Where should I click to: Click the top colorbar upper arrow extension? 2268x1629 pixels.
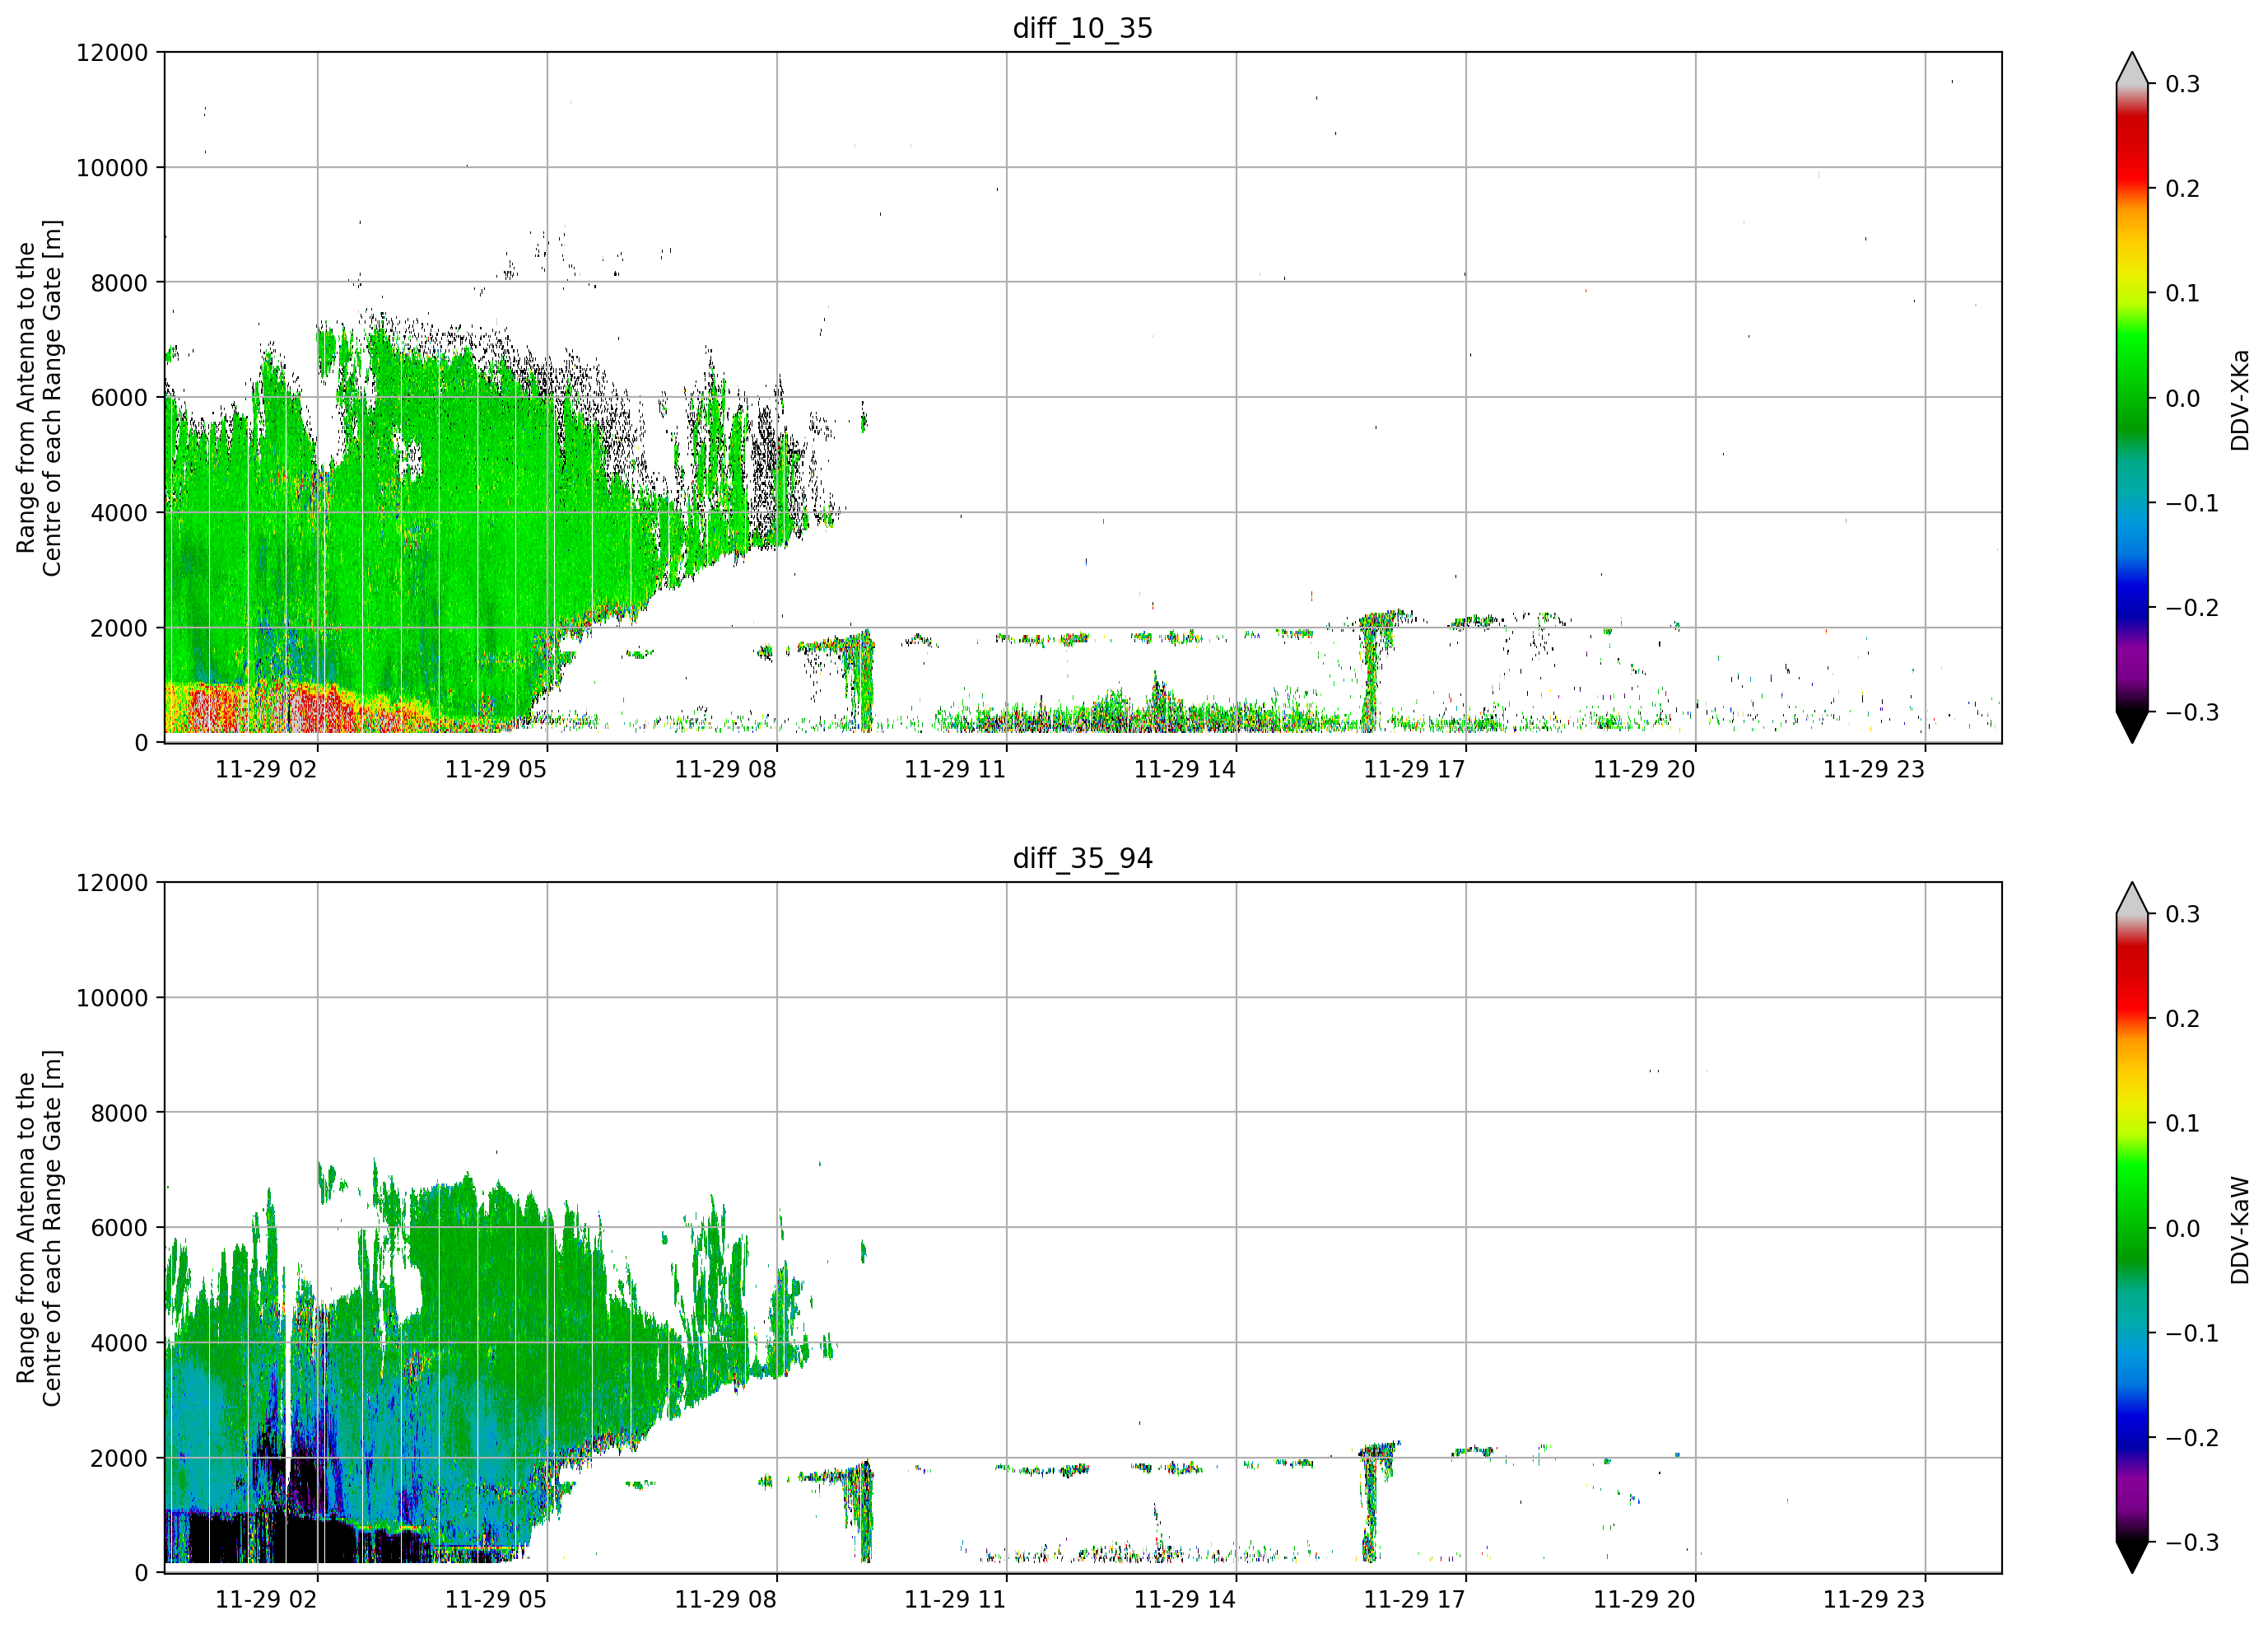[2132, 68]
